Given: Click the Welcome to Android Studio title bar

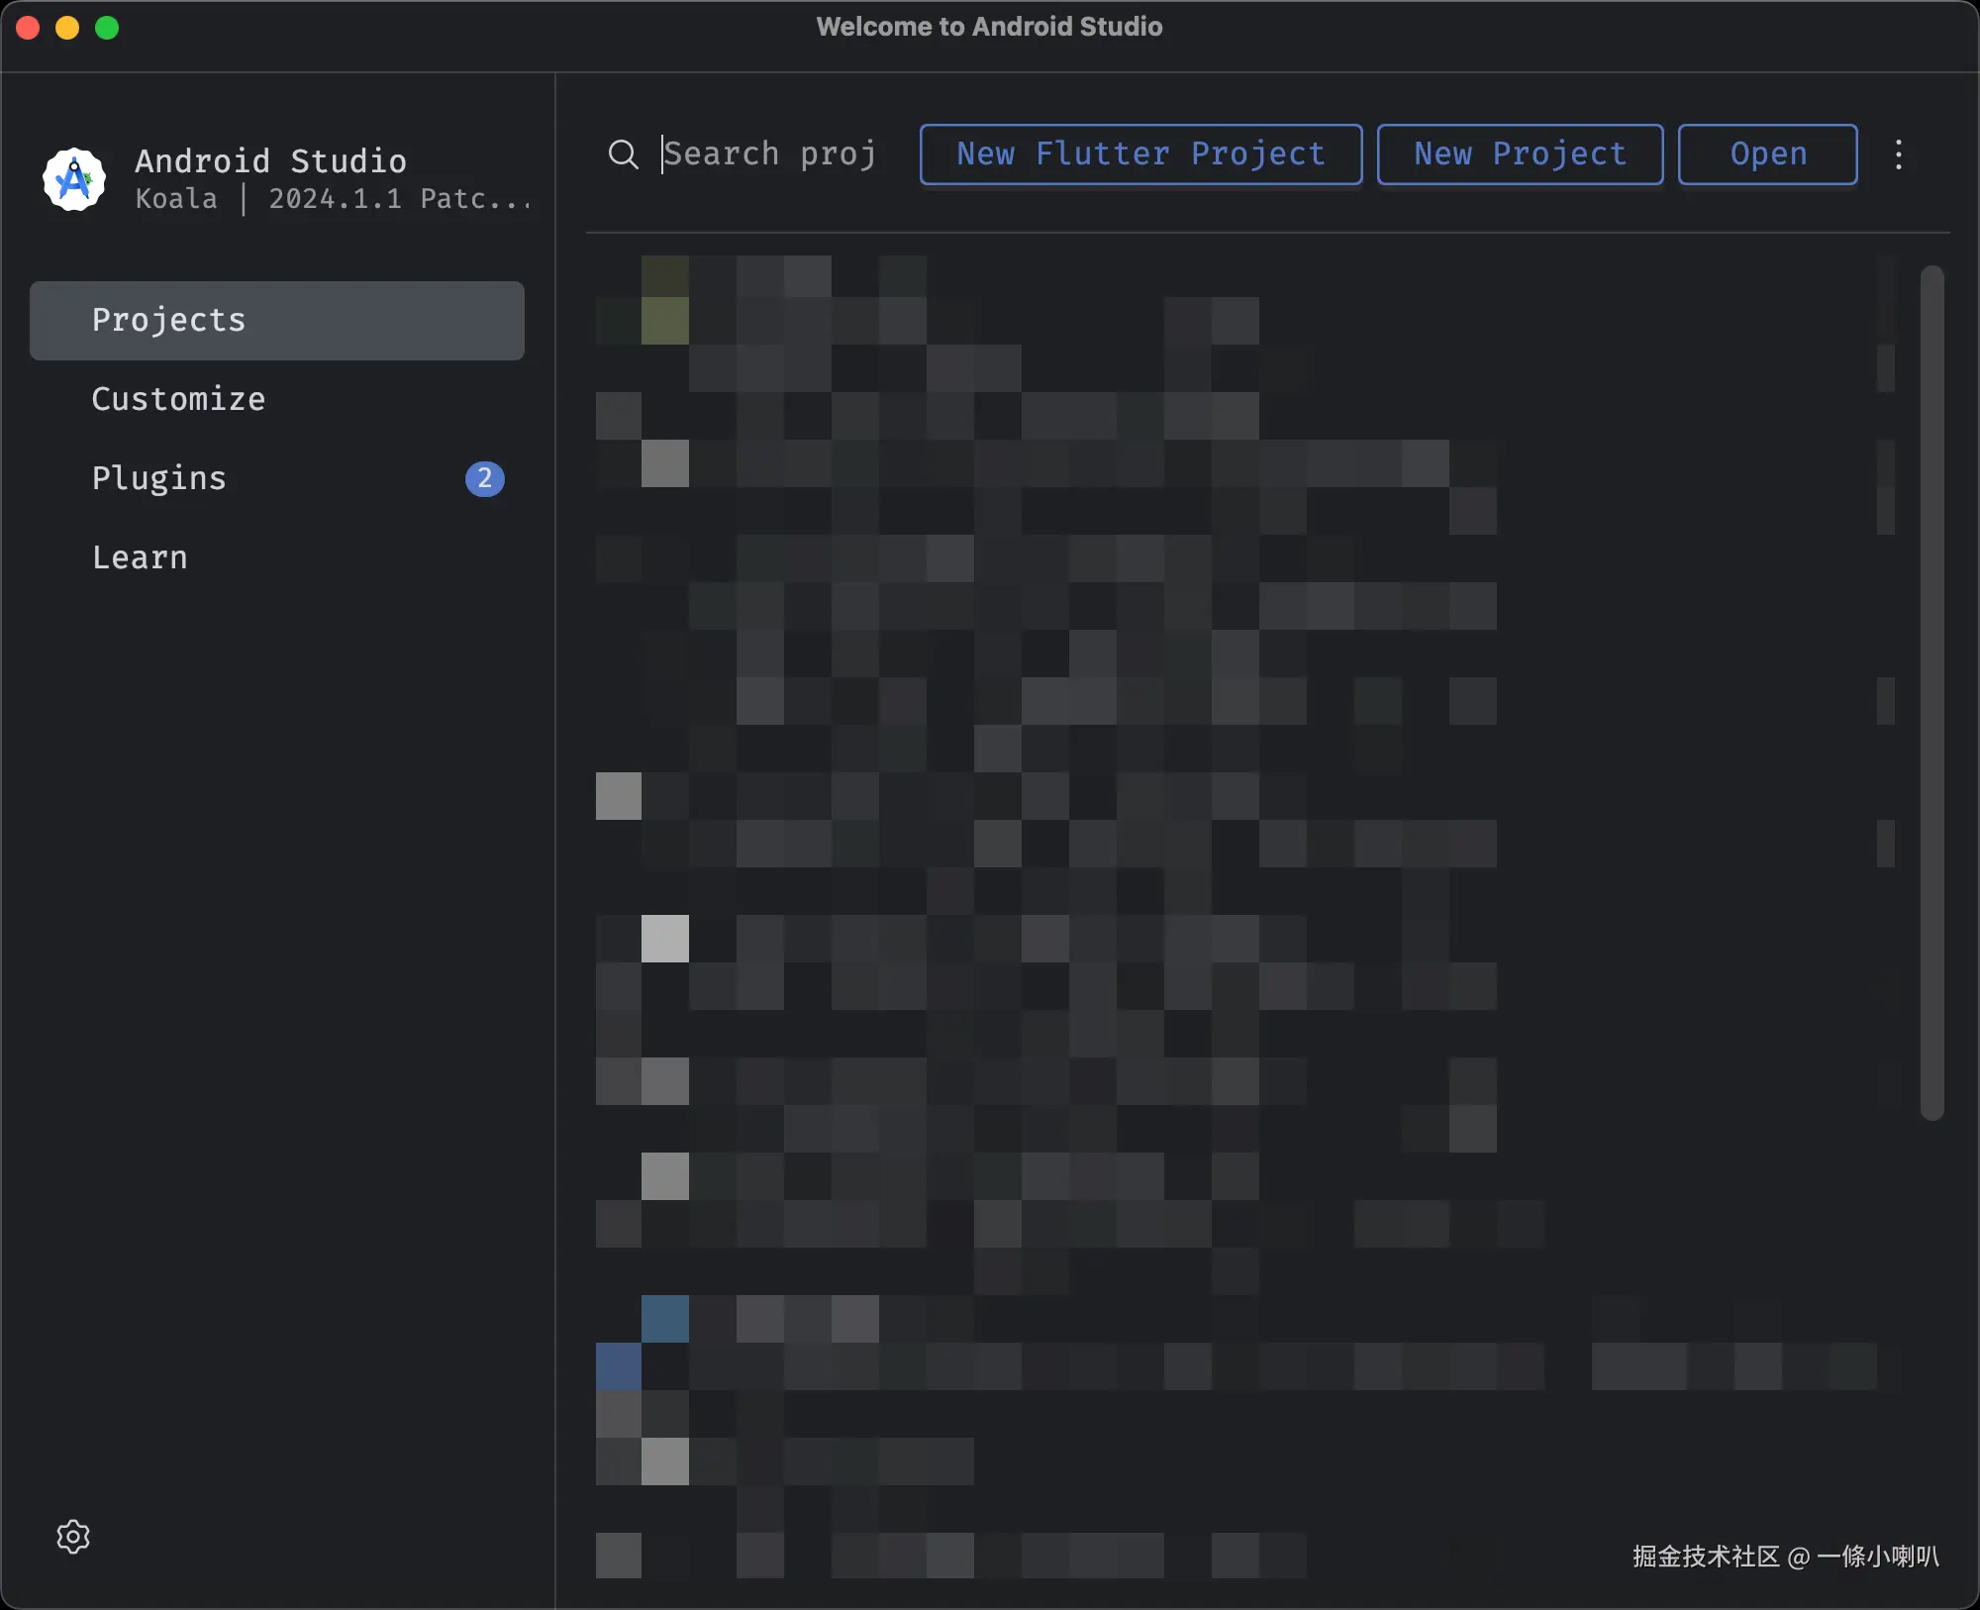Looking at the screenshot, I should (x=989, y=27).
